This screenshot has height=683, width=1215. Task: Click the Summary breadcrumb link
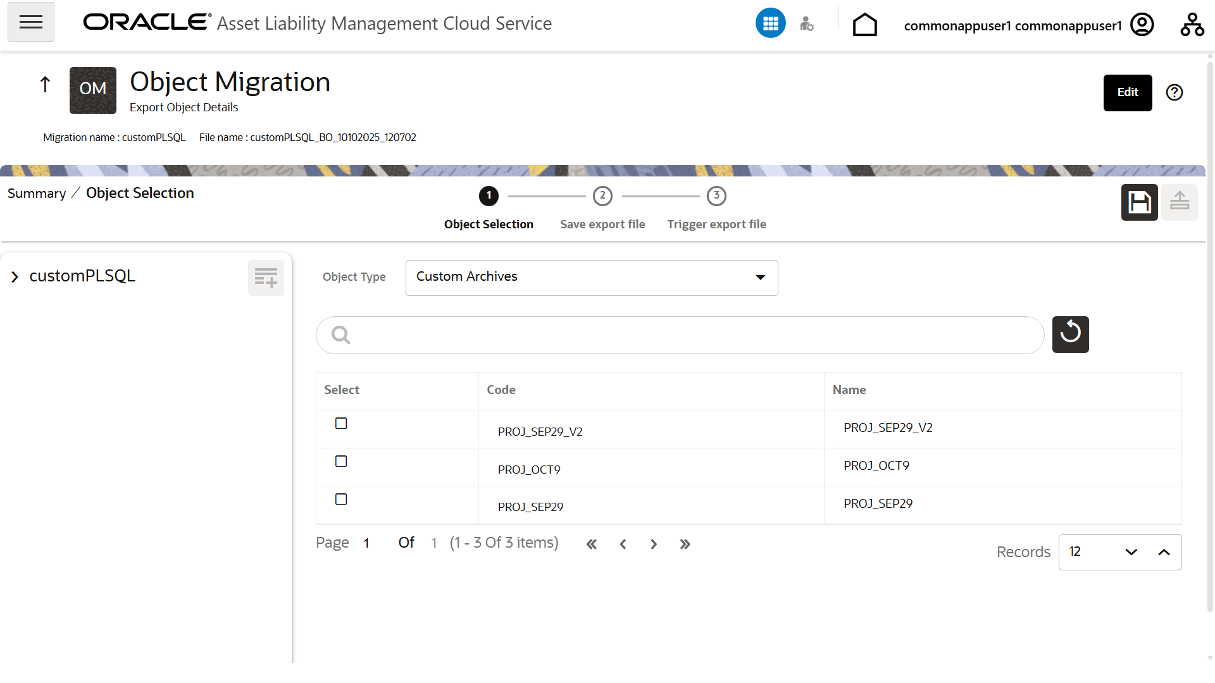click(37, 194)
